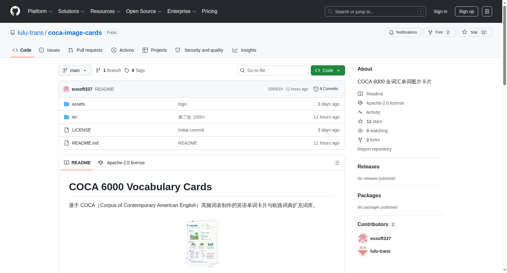Click the repository icon before lulu-trans
507x273 pixels.
pyautogui.click(x=13, y=33)
